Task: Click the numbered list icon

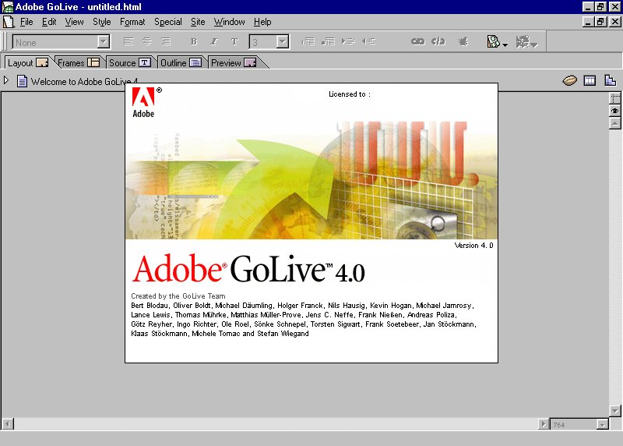Action: tap(308, 41)
